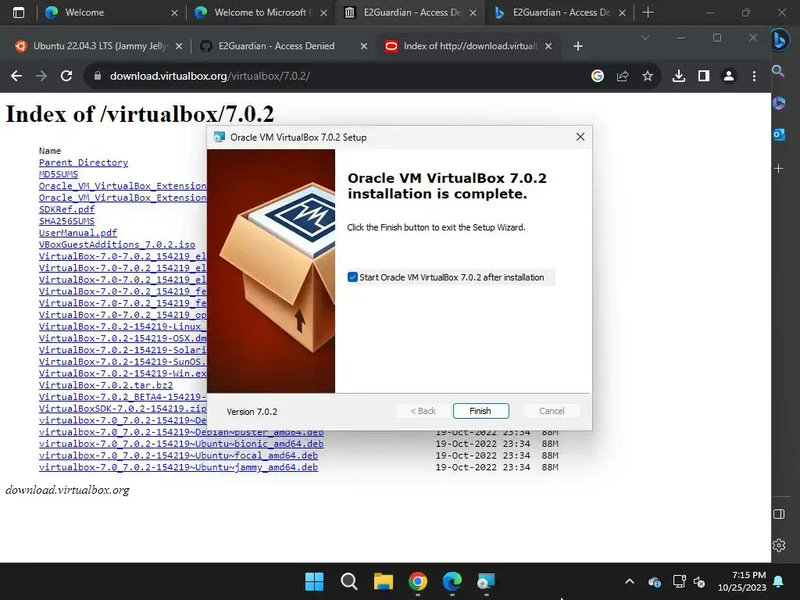Open Bing Copilot sidebar icon

(x=779, y=40)
